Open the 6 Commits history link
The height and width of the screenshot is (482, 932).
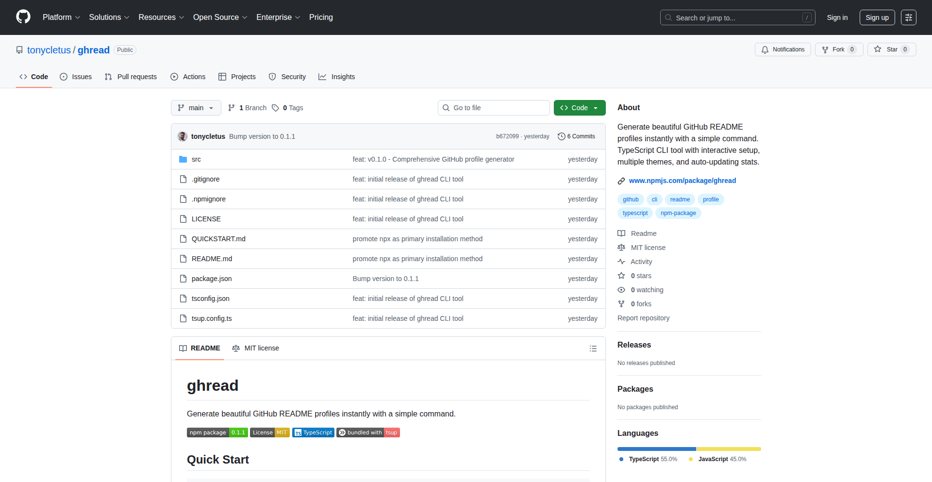click(577, 136)
